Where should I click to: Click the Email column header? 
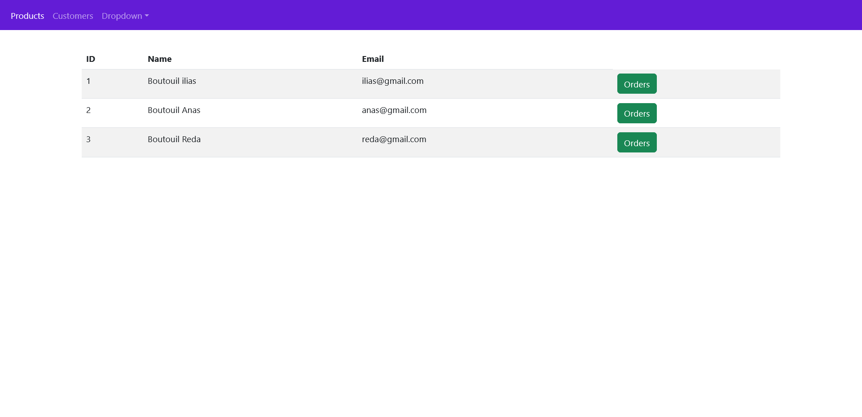[373, 59]
